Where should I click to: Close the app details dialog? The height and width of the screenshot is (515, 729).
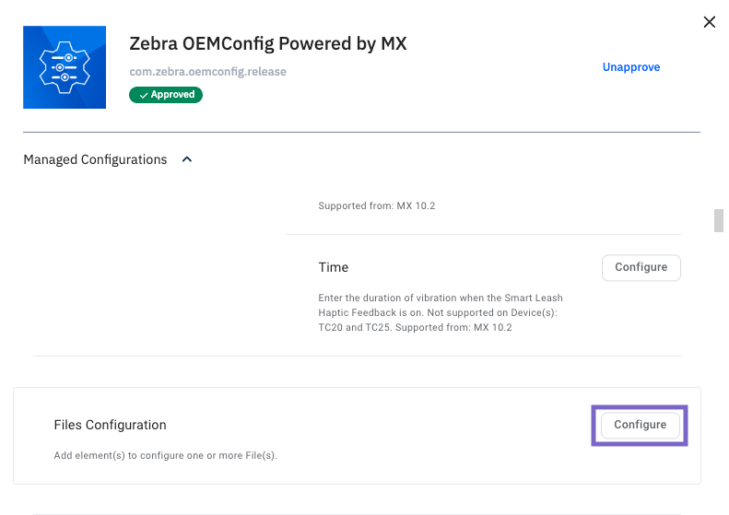(x=709, y=22)
